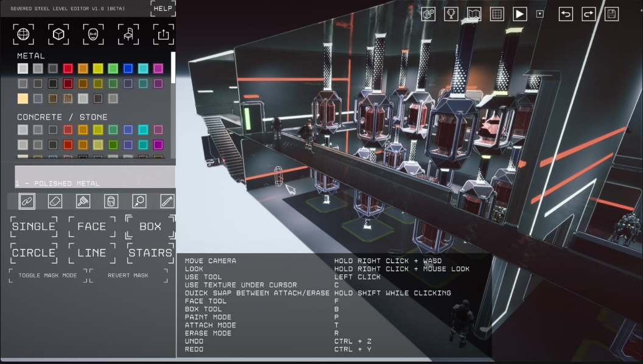Pick the black Metal swatch in second row
Viewport: 643px width, 364px height.
[x=53, y=83]
